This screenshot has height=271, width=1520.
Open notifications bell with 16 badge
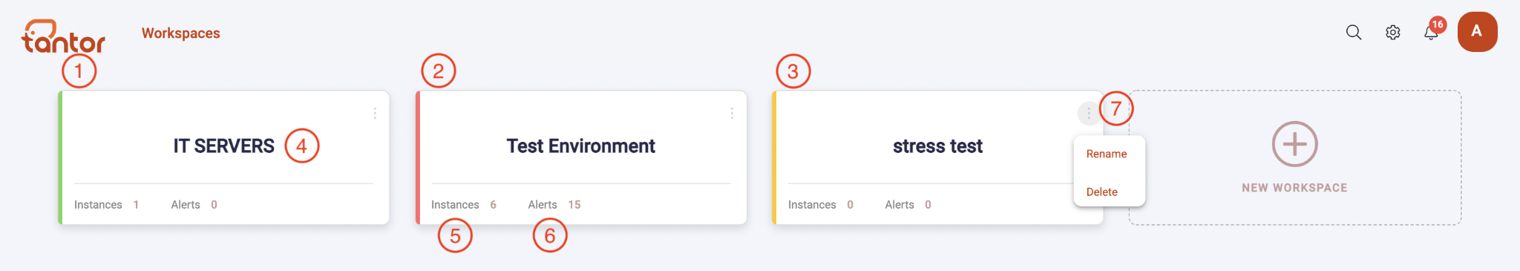coord(1432,31)
